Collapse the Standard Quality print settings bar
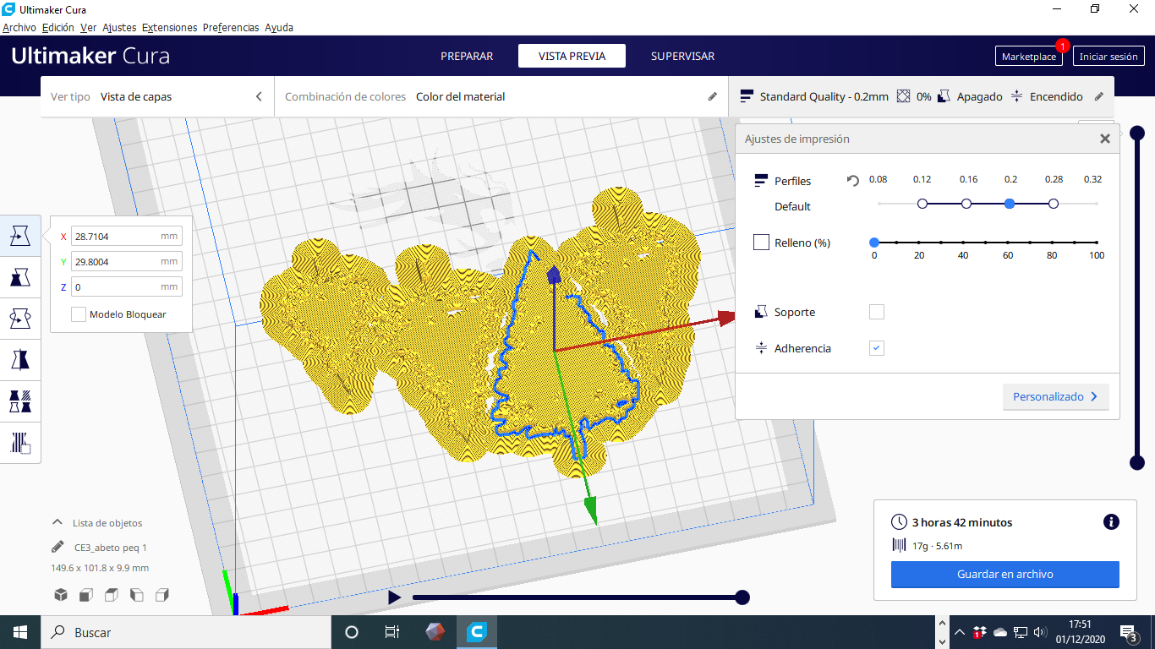The height and width of the screenshot is (649, 1155). pyautogui.click(x=922, y=96)
